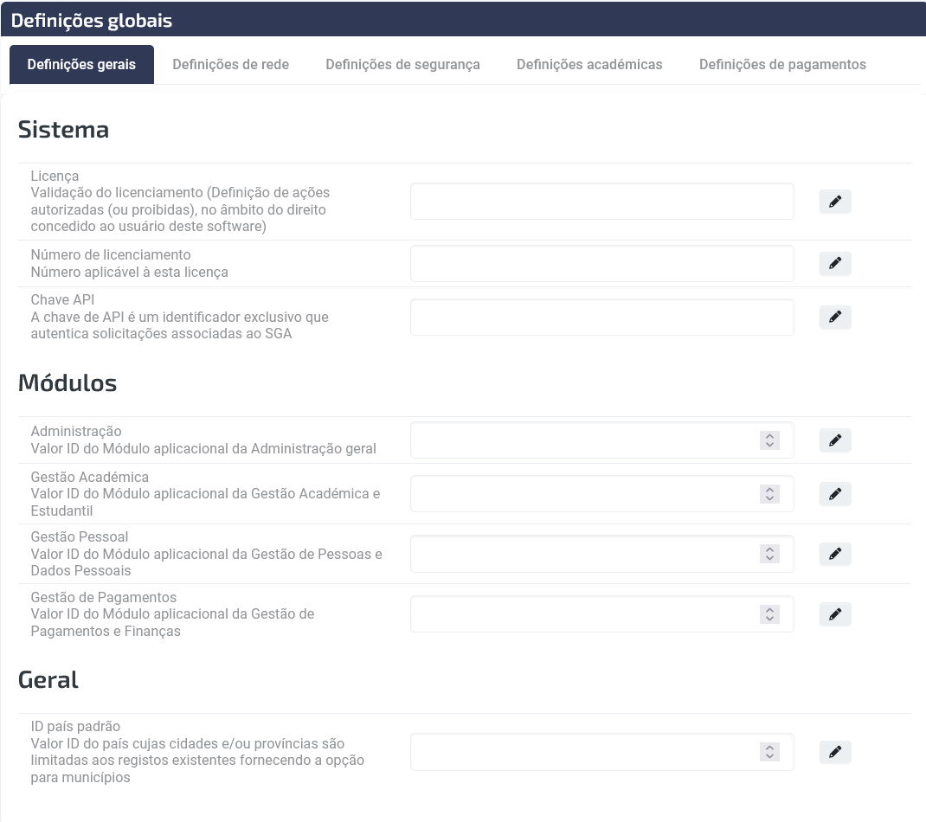Focus the Número de licenciamento input field
Image resolution: width=926 pixels, height=822 pixels.
tap(601, 263)
